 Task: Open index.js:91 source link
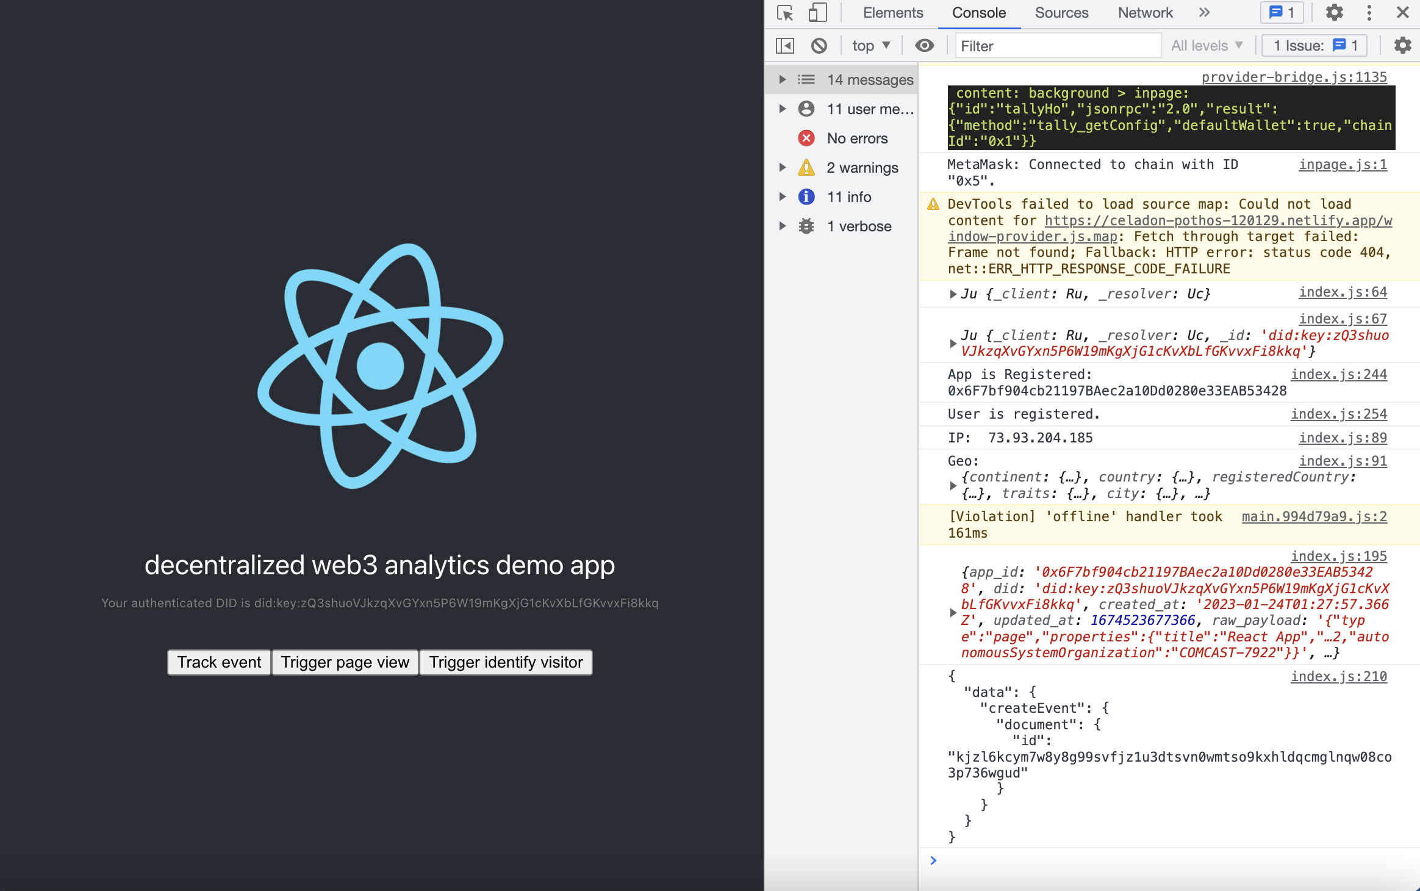1343,461
